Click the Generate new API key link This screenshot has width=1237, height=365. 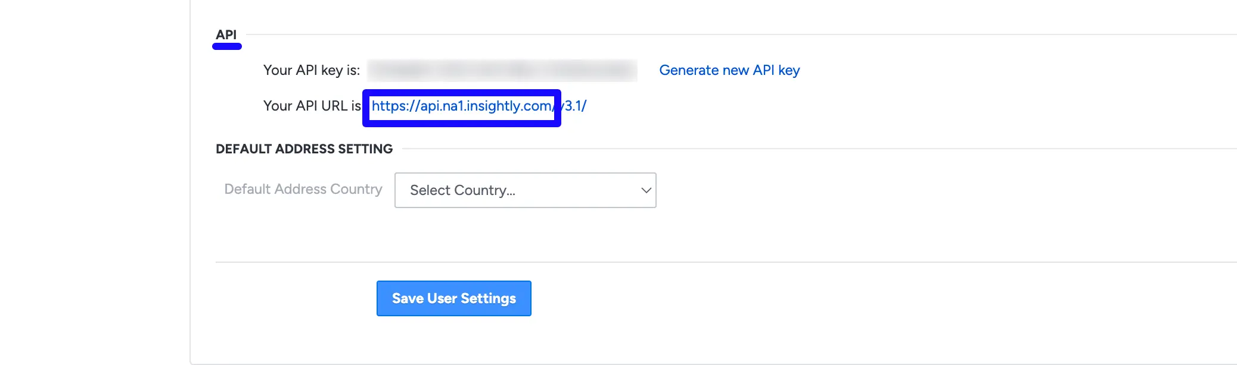pyautogui.click(x=729, y=70)
